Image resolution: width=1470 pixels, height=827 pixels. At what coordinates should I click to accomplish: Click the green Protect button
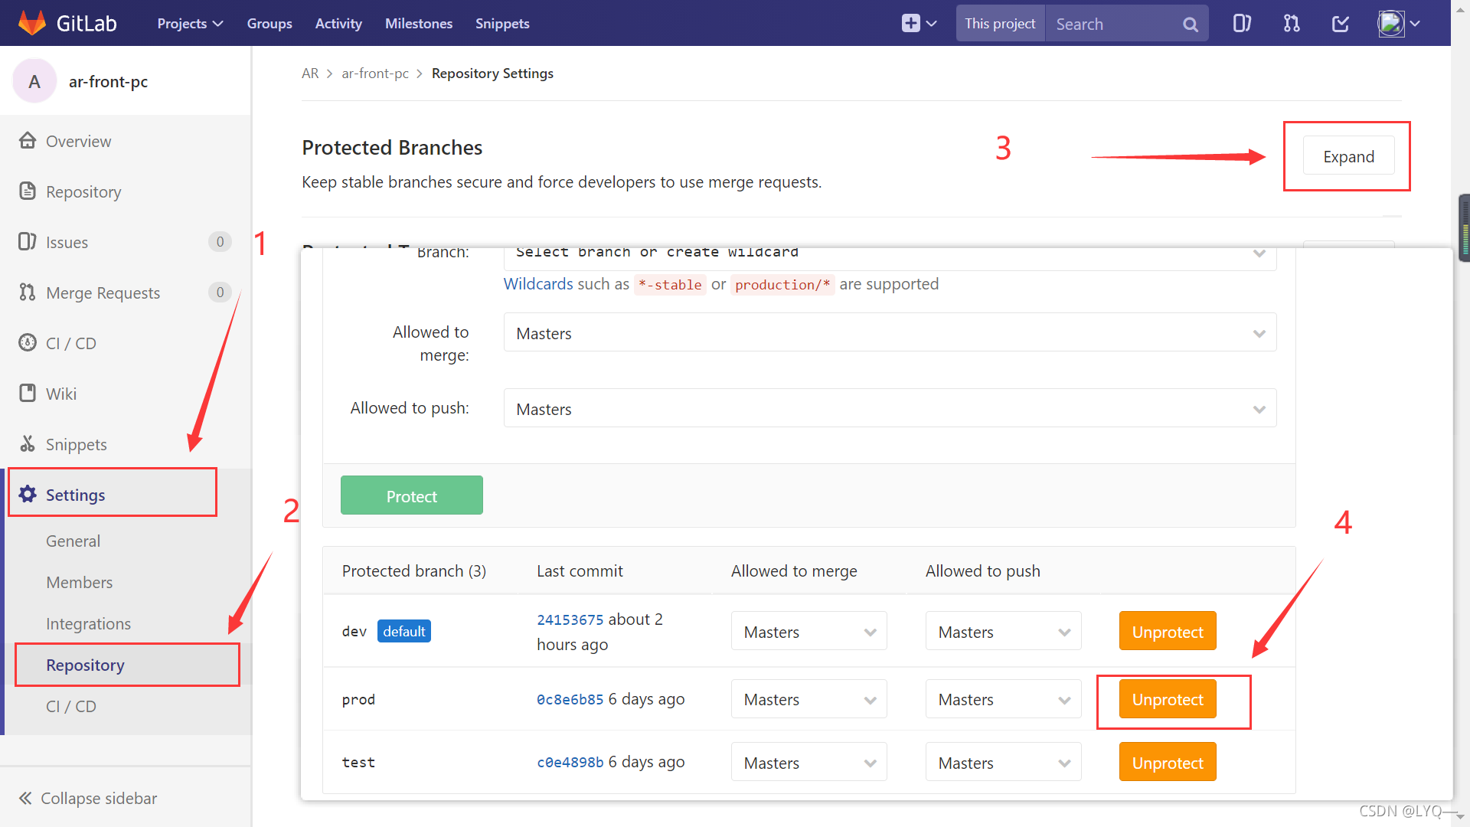click(411, 495)
